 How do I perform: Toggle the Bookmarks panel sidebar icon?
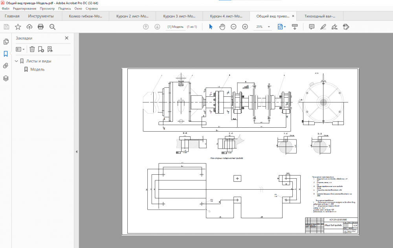coord(6,54)
